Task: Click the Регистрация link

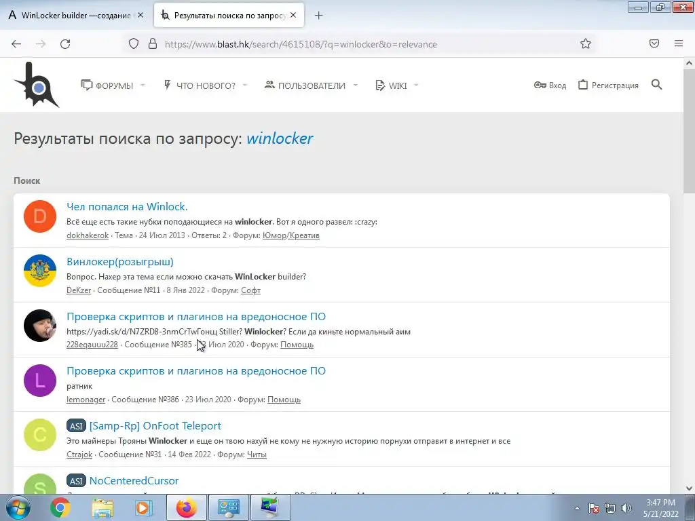Action: (608, 85)
